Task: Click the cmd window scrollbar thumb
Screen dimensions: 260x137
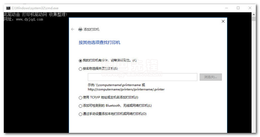Action: pos(254,19)
